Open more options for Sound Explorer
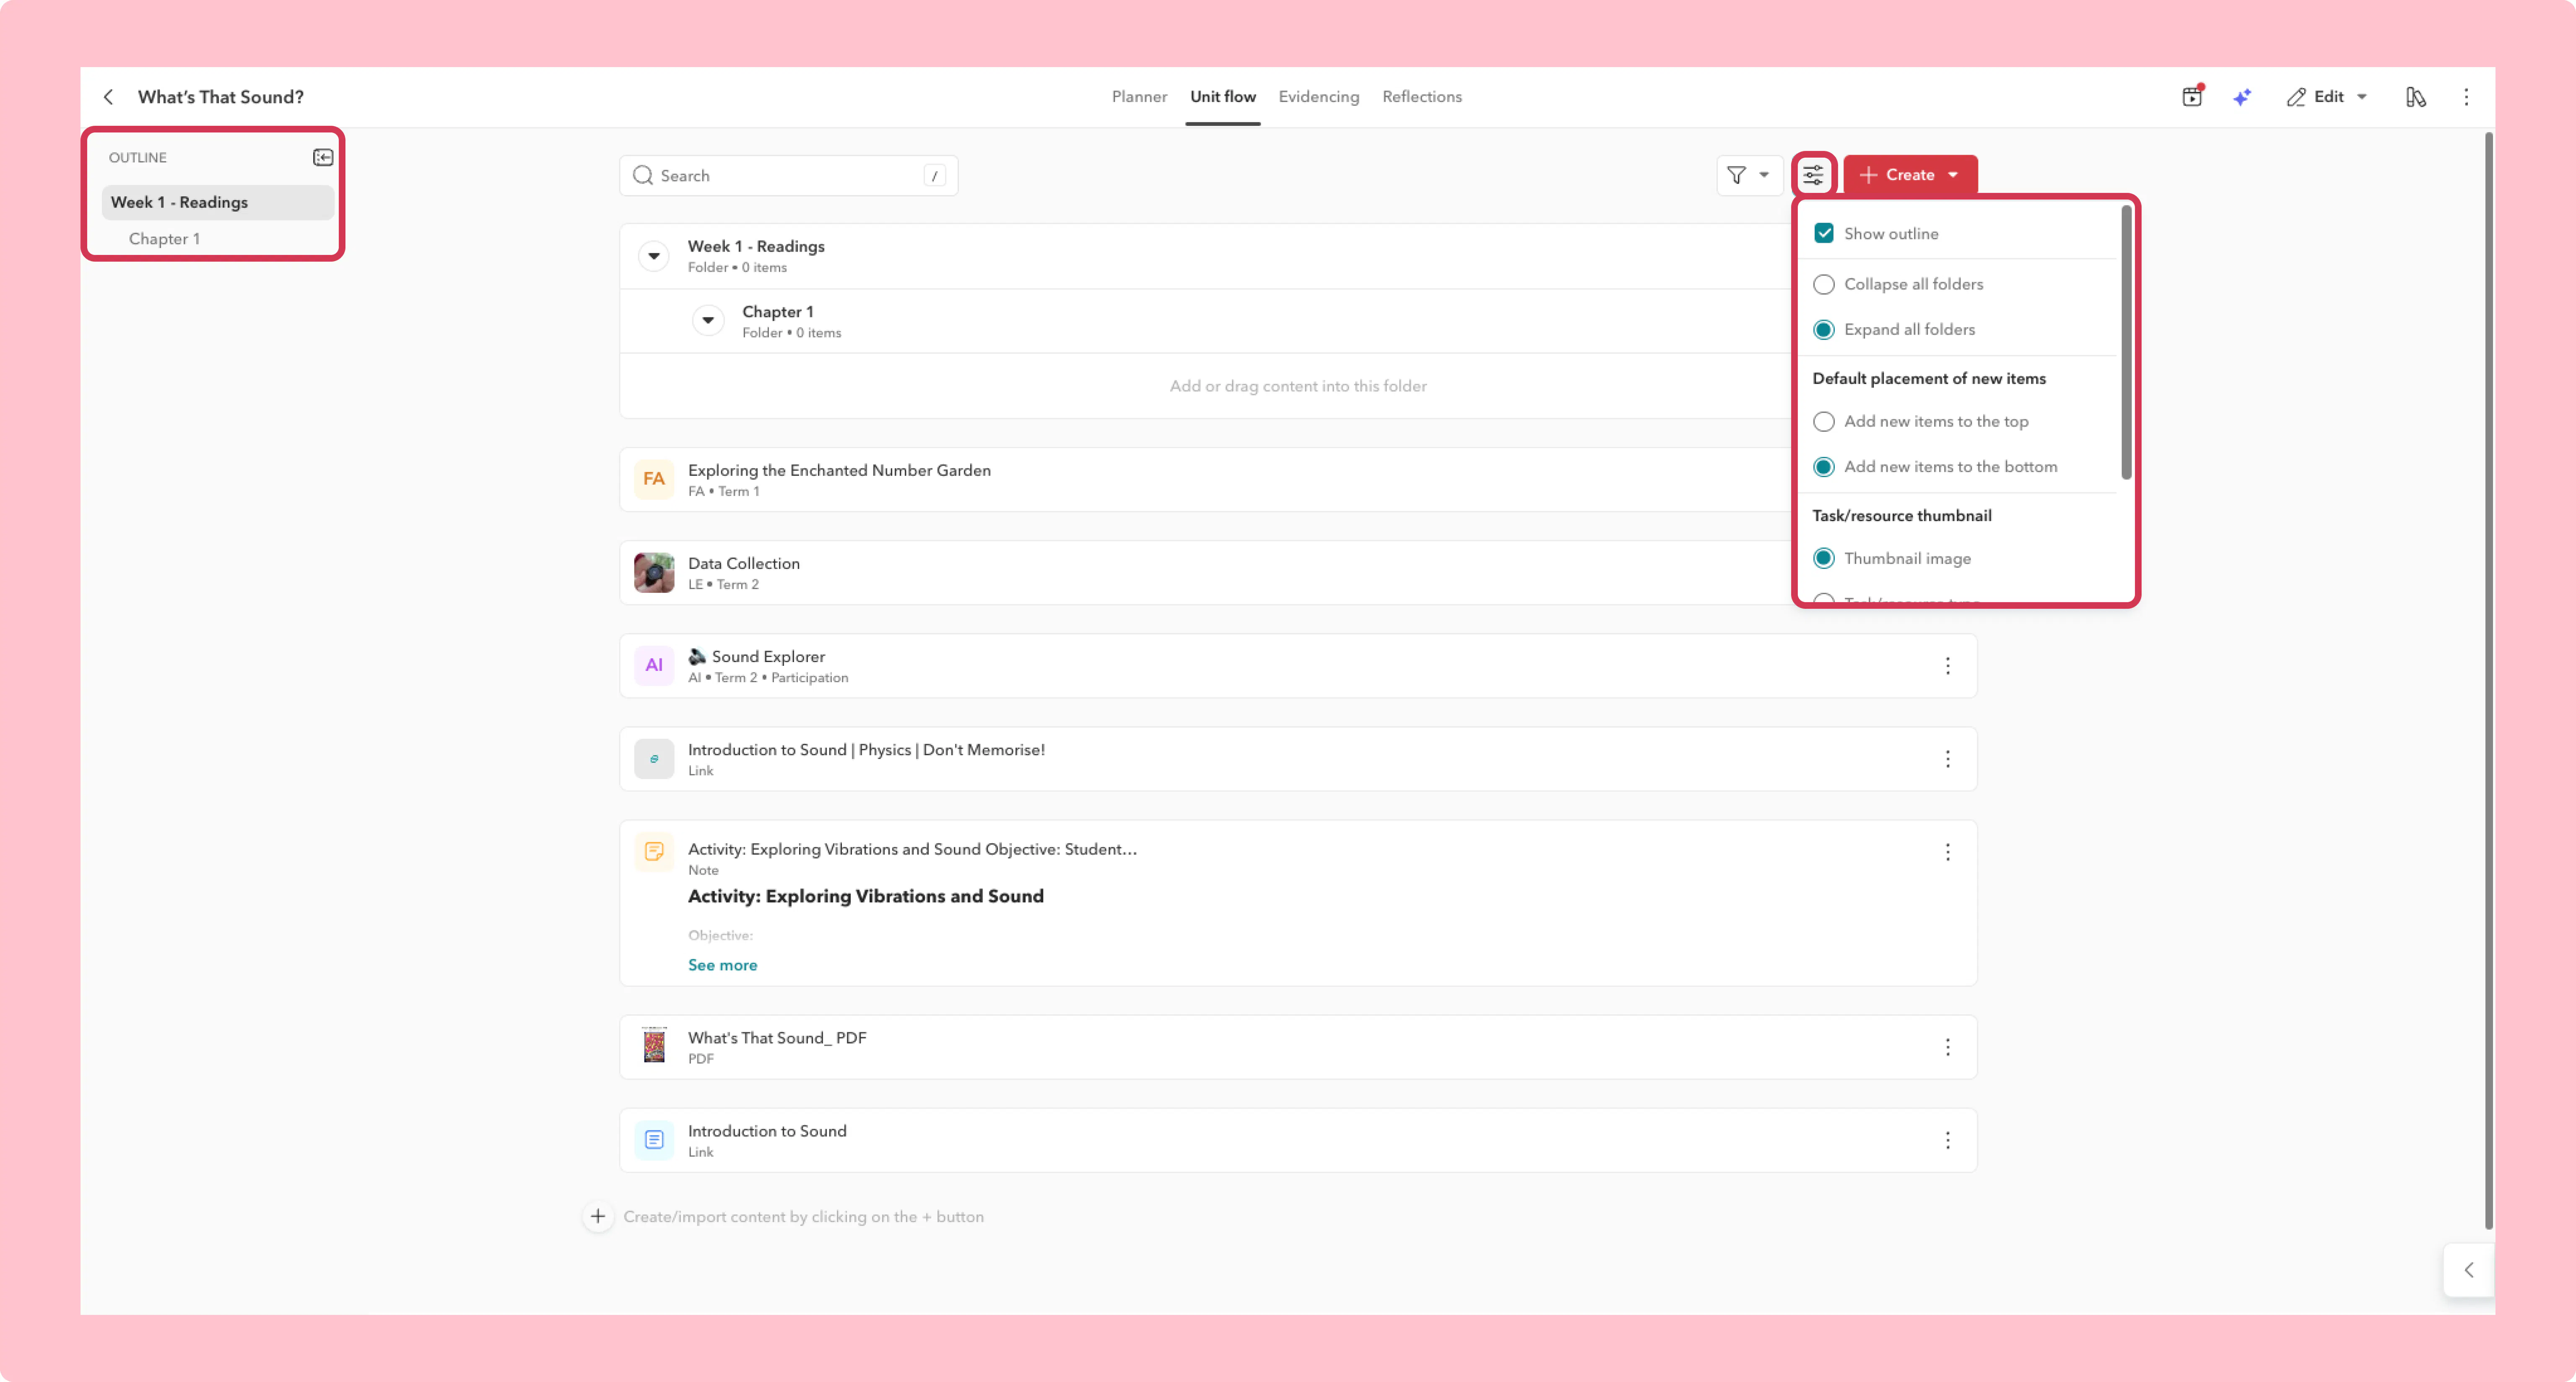This screenshot has height=1382, width=2576. 1947,666
